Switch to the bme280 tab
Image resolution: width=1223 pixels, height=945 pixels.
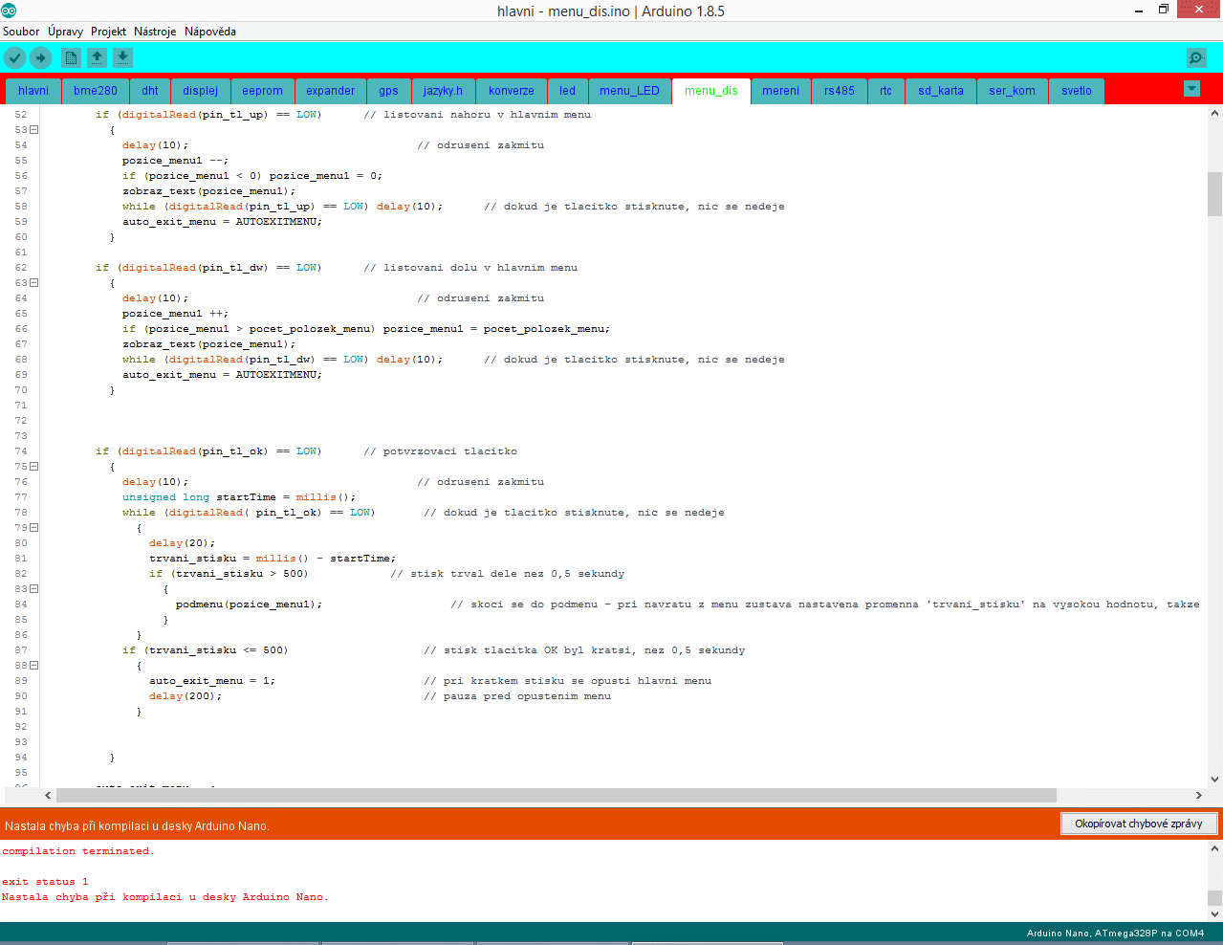[x=96, y=91]
